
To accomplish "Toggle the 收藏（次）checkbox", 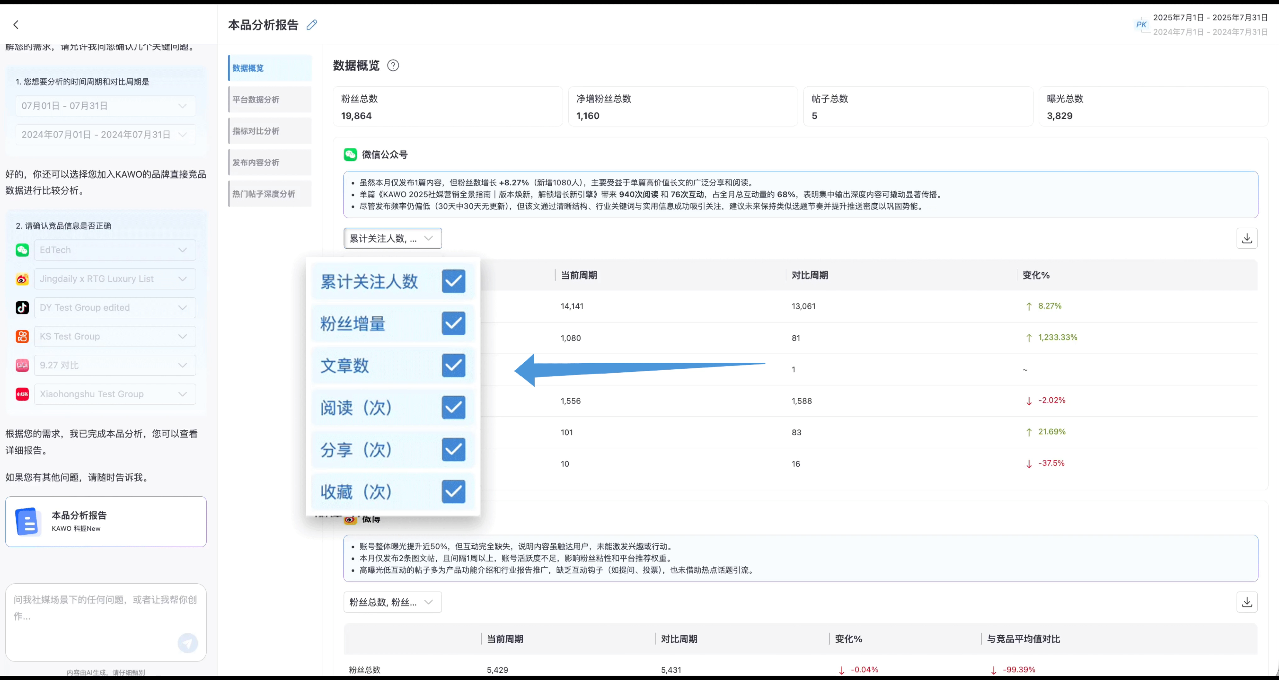I will click(x=453, y=491).
